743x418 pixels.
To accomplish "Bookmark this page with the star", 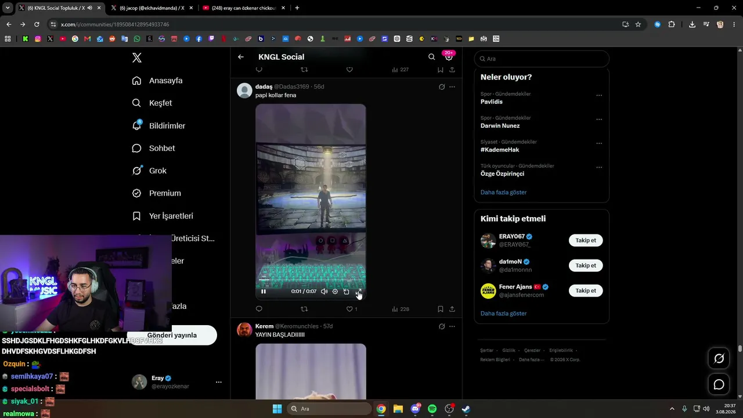I will click(x=638, y=24).
